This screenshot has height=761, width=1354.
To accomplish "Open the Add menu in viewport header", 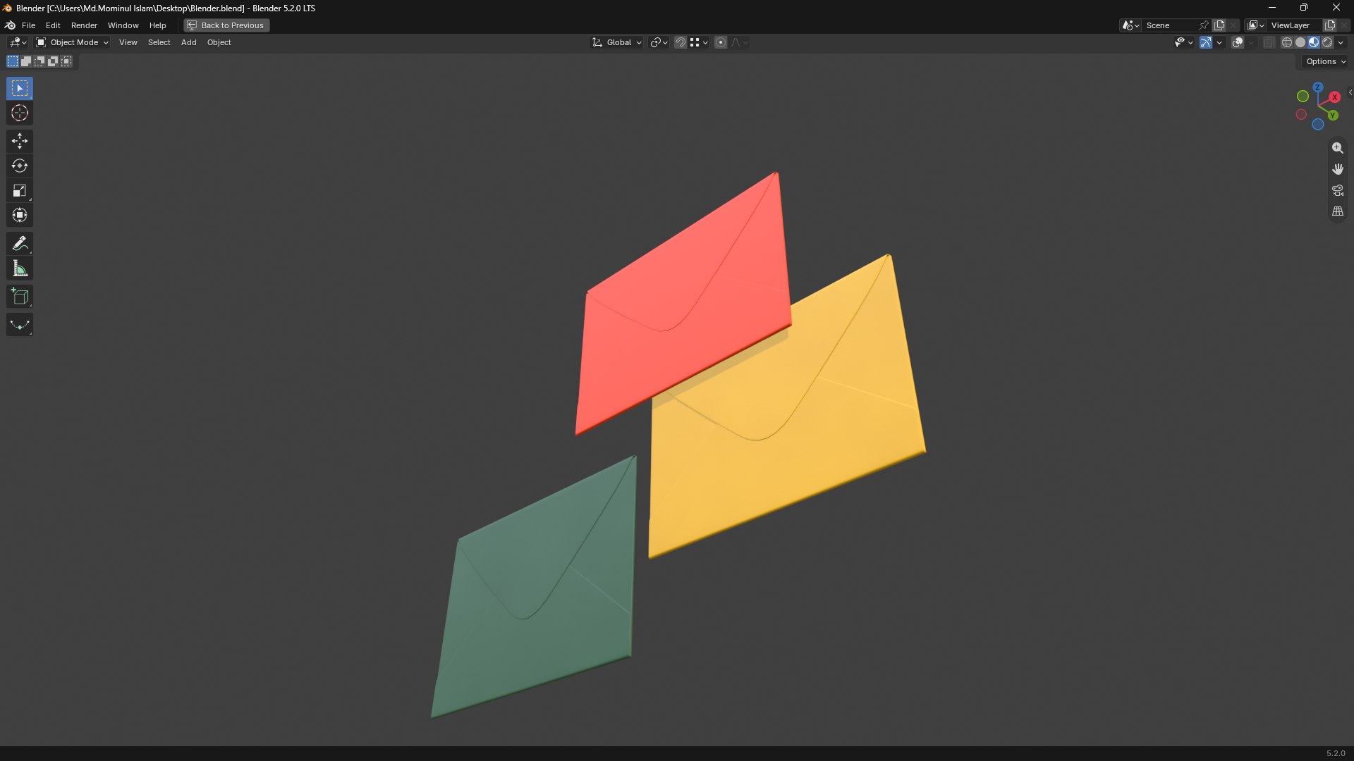I will point(188,43).
